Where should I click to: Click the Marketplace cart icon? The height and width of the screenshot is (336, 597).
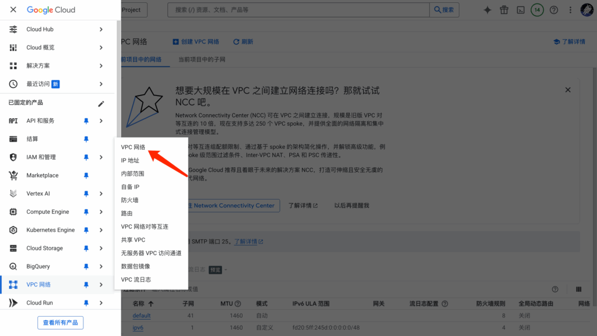[13, 175]
